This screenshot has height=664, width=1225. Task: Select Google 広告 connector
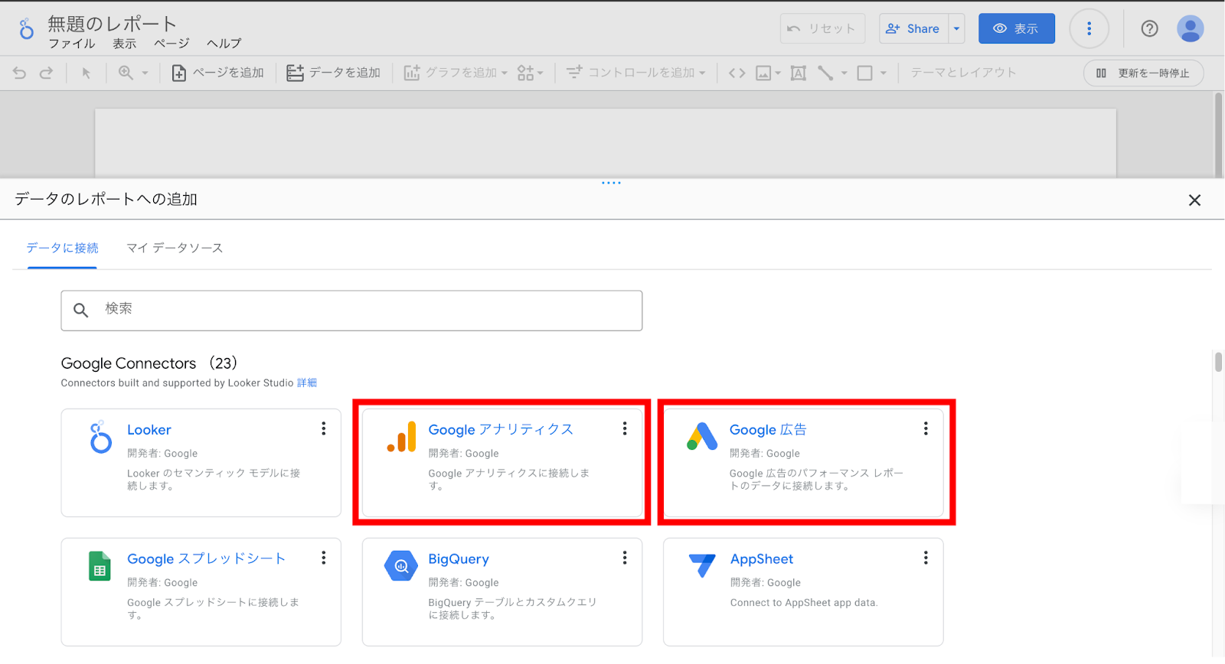coord(803,462)
